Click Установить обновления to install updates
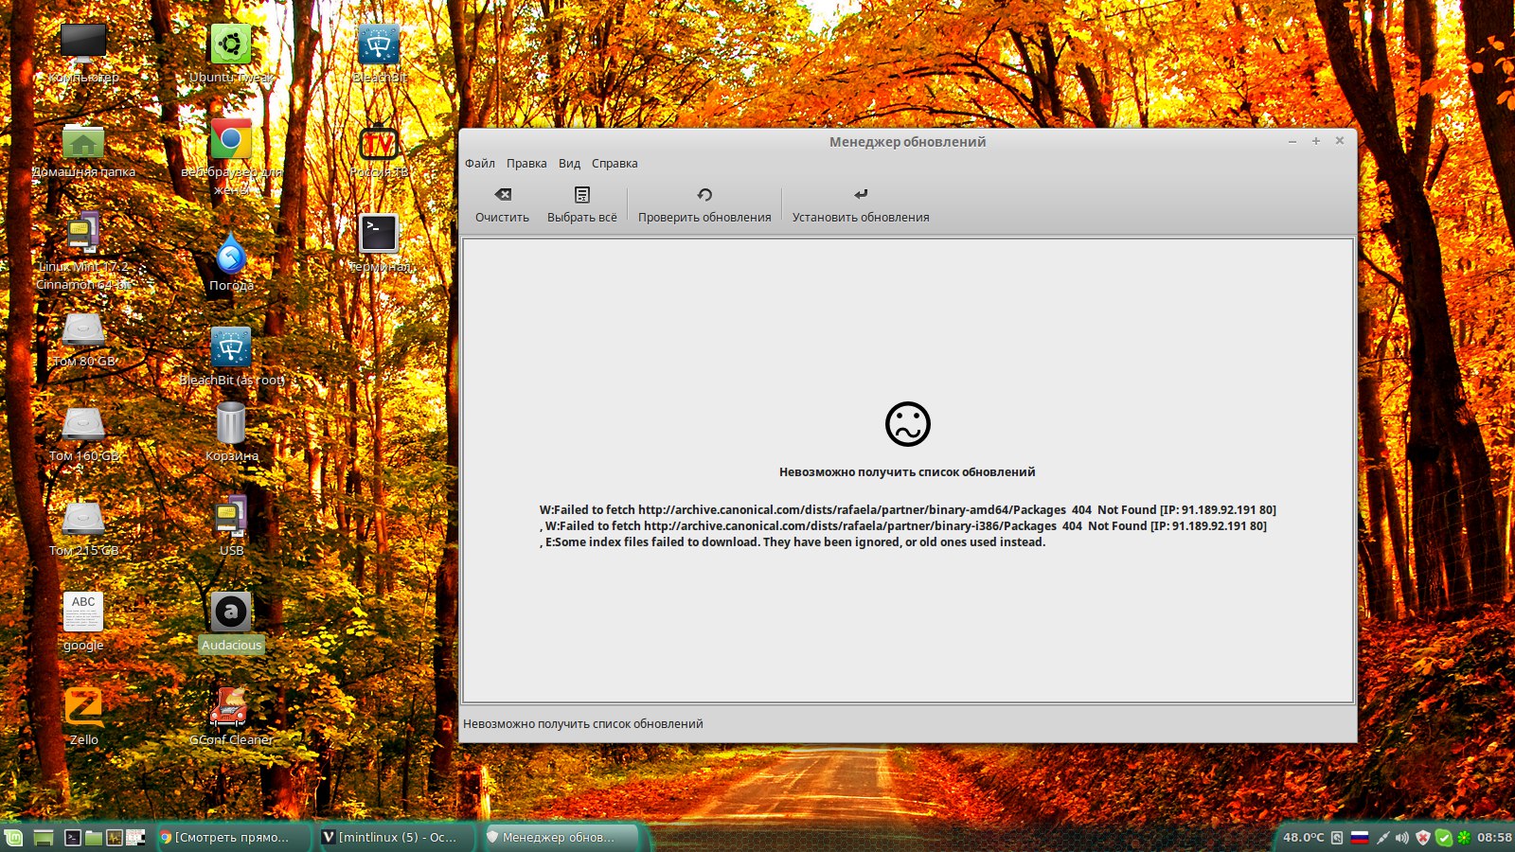This screenshot has width=1515, height=852. click(x=861, y=204)
